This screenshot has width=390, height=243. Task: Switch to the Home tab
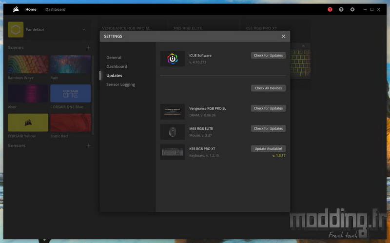click(x=31, y=9)
